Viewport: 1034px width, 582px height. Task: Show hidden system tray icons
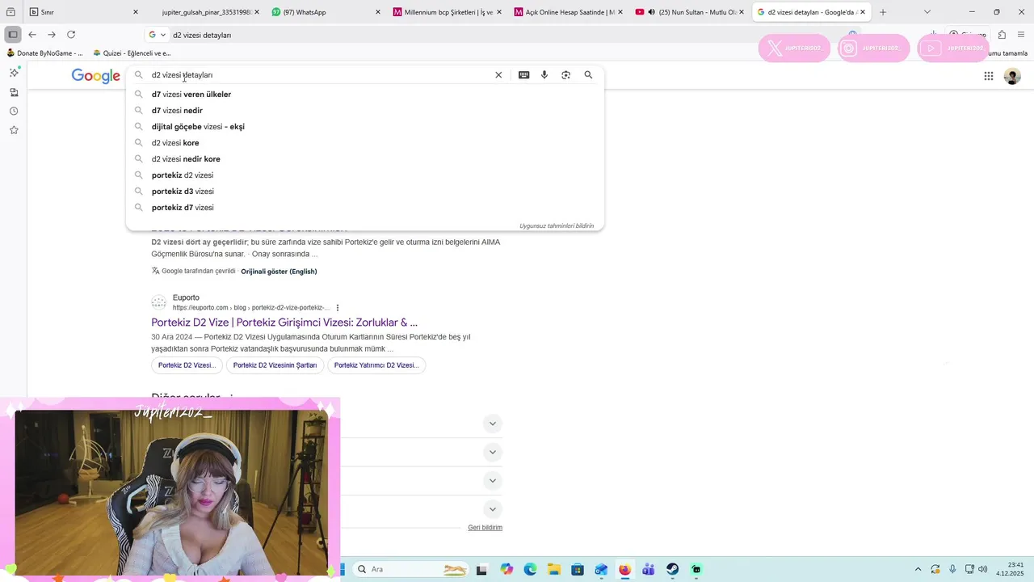(x=918, y=569)
